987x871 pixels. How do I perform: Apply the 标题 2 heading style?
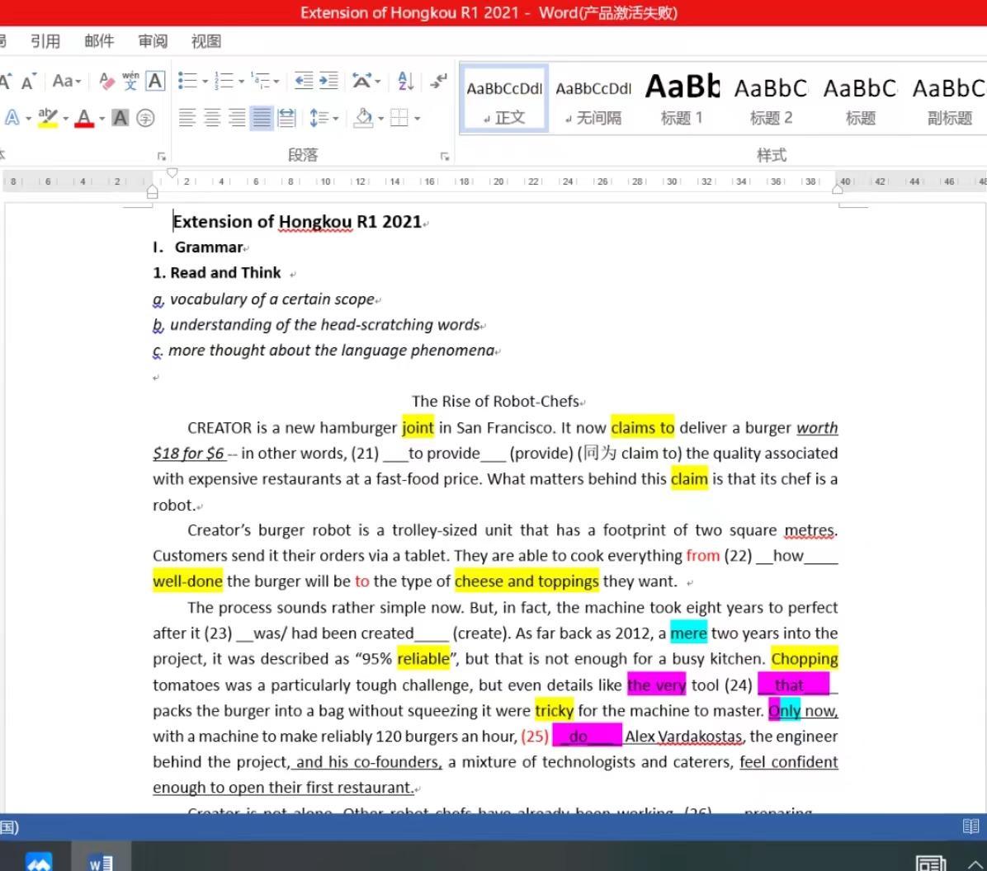point(772,99)
